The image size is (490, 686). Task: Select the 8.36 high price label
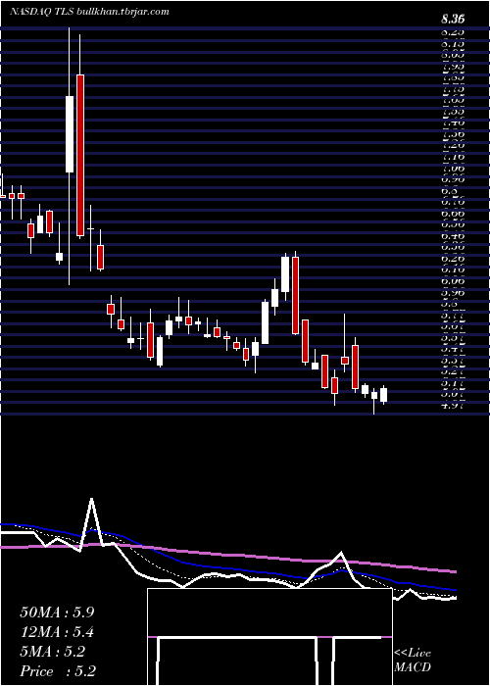453,20
